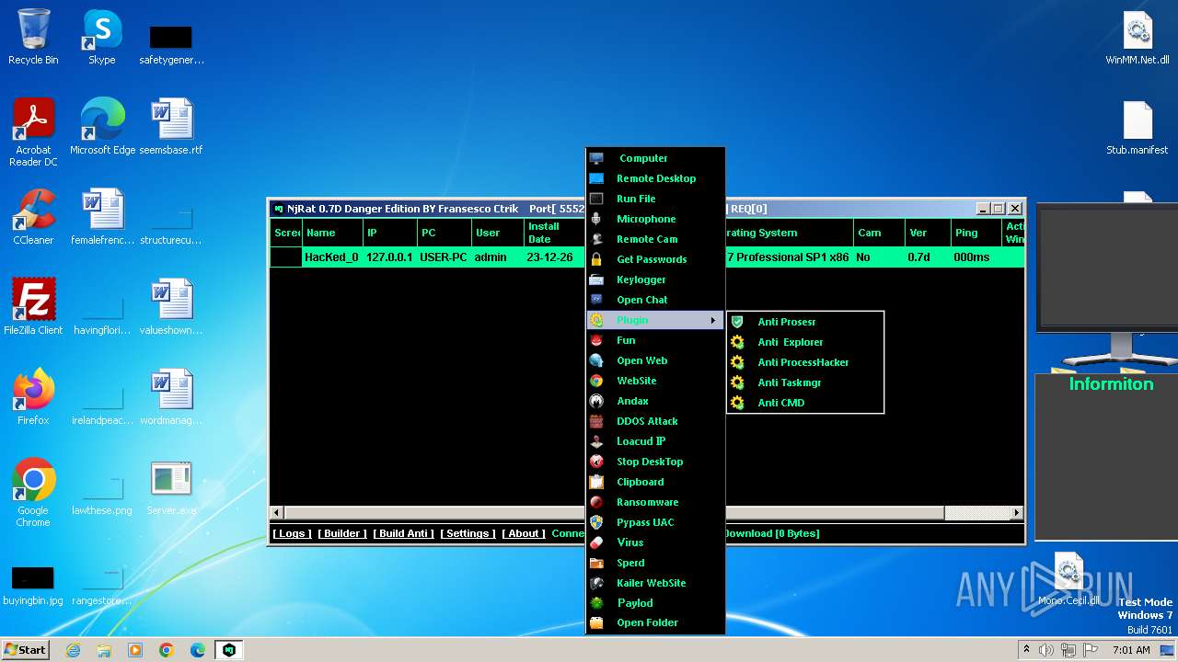Select the HacKed_0 client row name
The image size is (1178, 662).
tap(331, 257)
